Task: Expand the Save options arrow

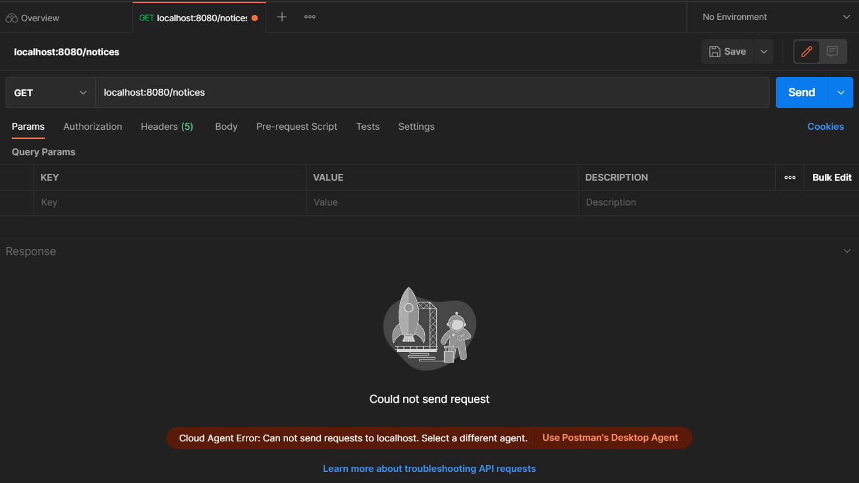Action: point(764,52)
